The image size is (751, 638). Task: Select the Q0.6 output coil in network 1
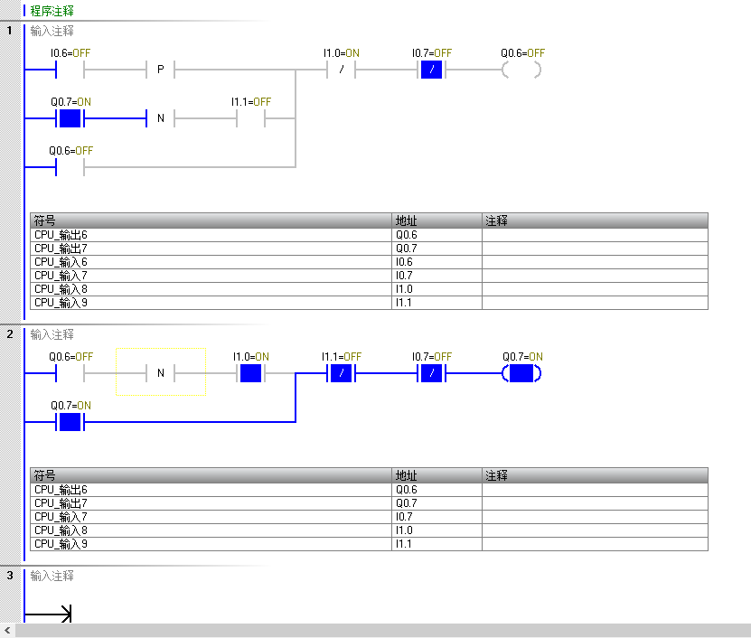tap(521, 69)
